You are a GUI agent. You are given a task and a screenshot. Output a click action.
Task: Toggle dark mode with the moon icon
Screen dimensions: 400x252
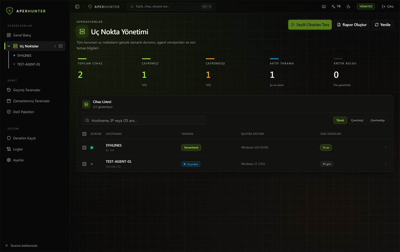tap(348, 7)
